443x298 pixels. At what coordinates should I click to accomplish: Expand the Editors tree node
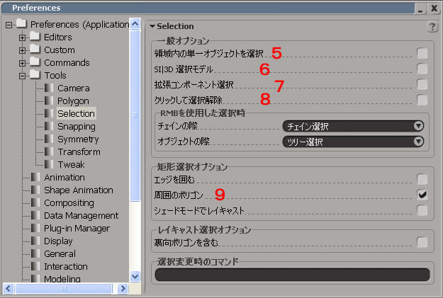(22, 38)
